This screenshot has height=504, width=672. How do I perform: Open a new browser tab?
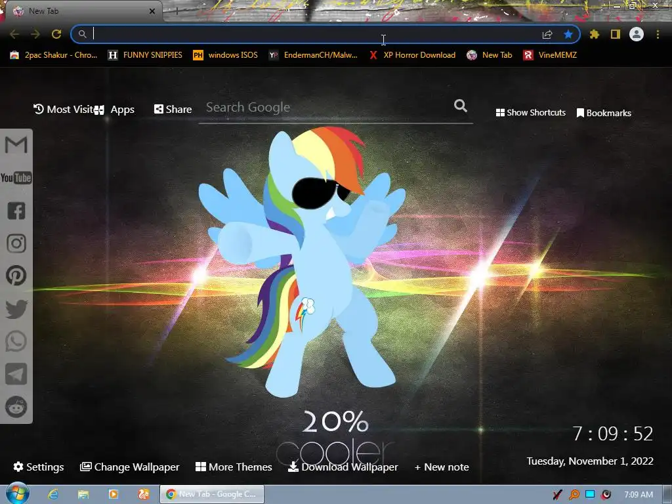tap(177, 11)
